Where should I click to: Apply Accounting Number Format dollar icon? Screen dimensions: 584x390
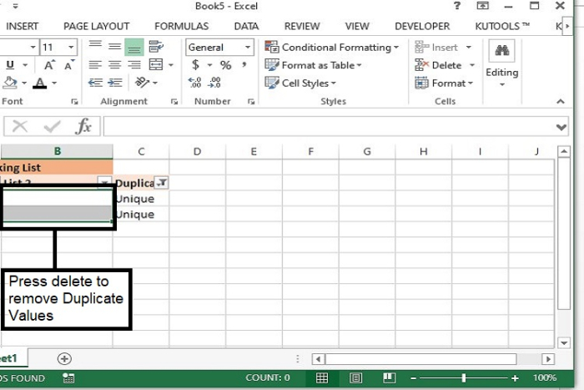[x=195, y=65]
